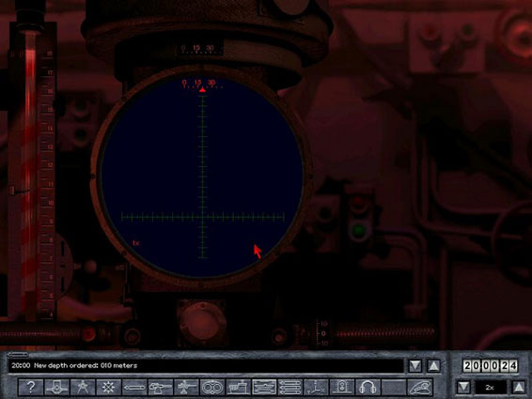
Task: Open the help question mark icon
Action: click(30, 387)
